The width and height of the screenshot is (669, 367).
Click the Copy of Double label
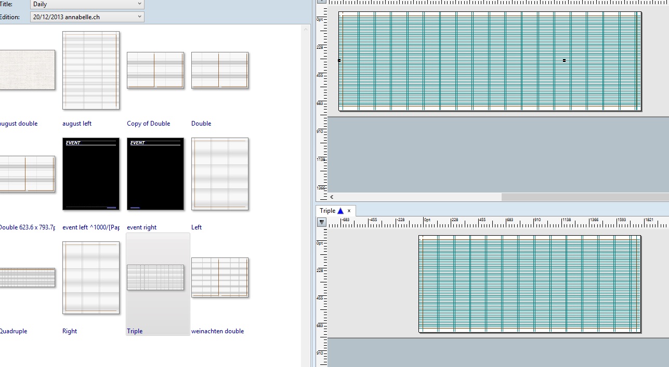149,124
